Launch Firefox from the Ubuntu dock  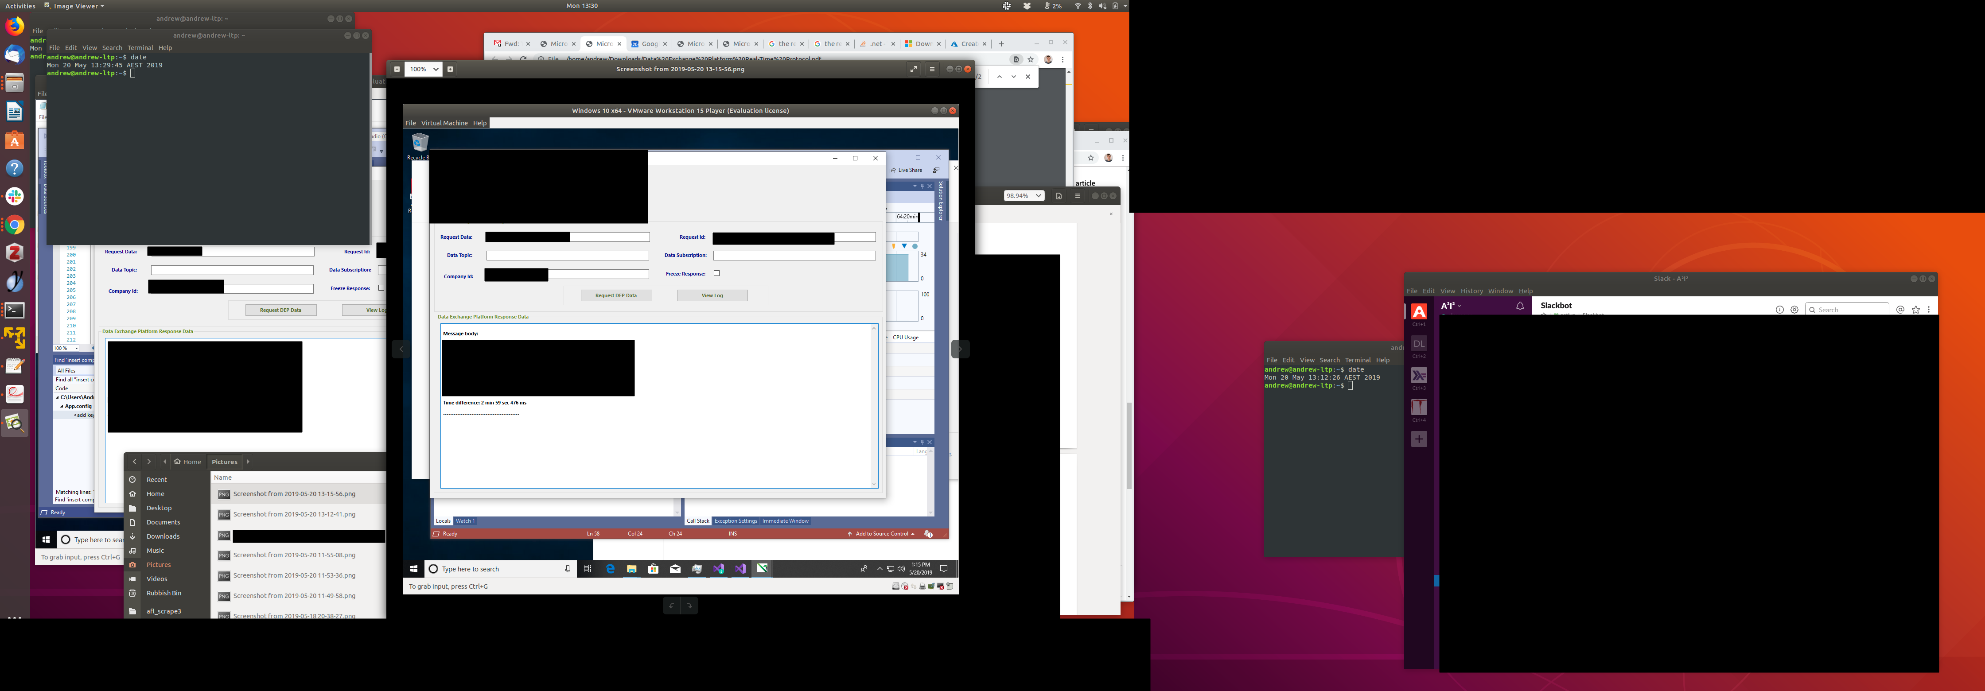15,26
